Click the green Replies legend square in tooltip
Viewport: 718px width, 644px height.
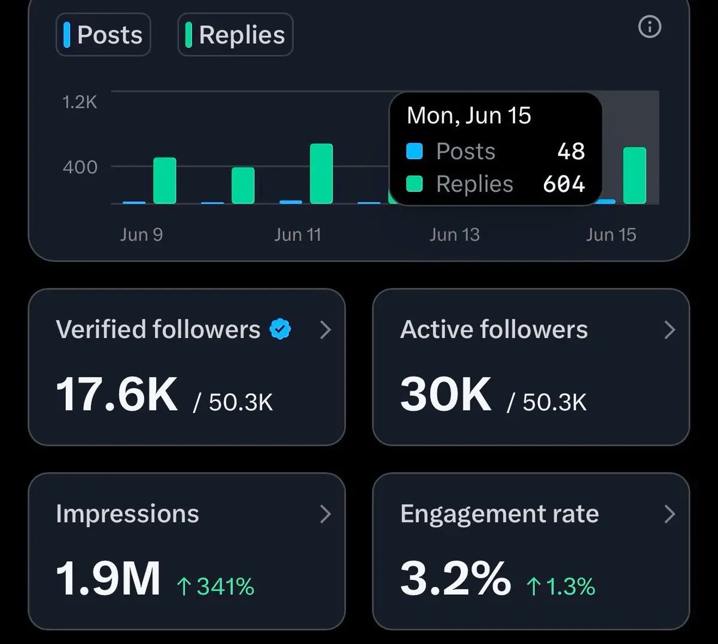point(415,184)
